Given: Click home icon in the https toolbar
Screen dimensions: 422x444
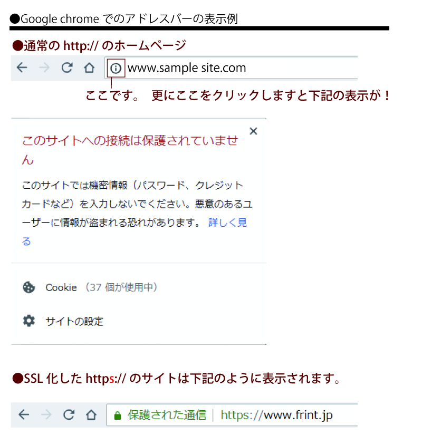Looking at the screenshot, I should pos(91,414).
